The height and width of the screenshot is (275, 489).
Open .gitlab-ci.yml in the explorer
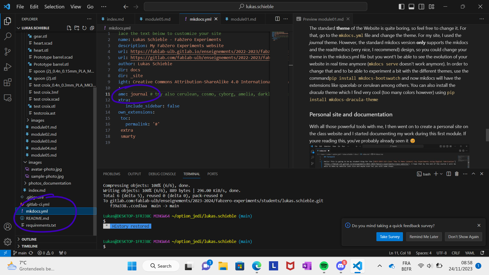(37, 204)
